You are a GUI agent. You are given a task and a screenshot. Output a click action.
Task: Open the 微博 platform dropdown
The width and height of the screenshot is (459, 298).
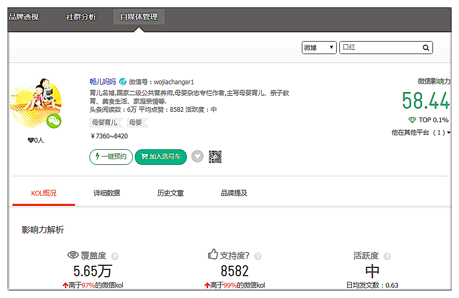[319, 48]
